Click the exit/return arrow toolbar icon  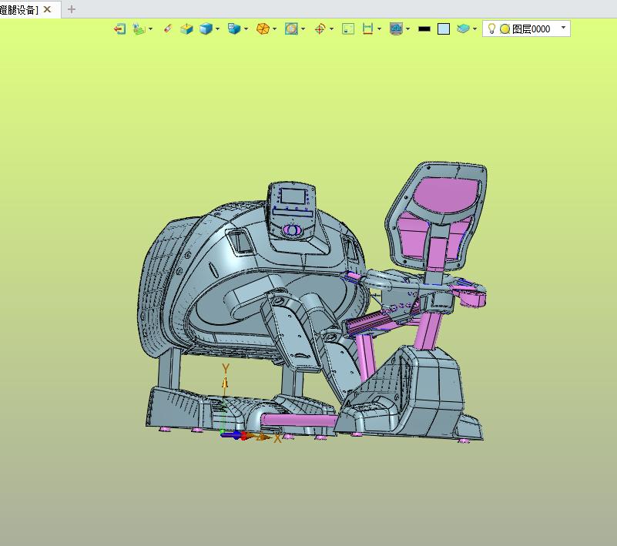[x=119, y=28]
